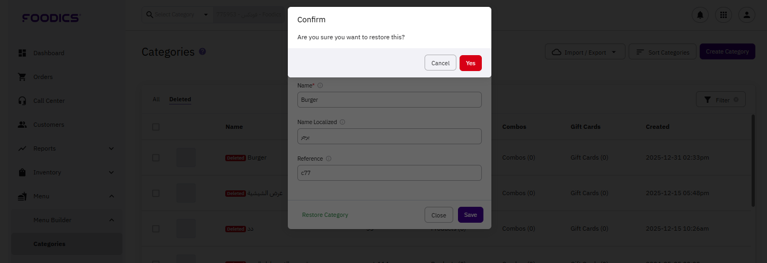The width and height of the screenshot is (767, 263).
Task: Click the info icon beside Name Localized
Action: click(342, 122)
